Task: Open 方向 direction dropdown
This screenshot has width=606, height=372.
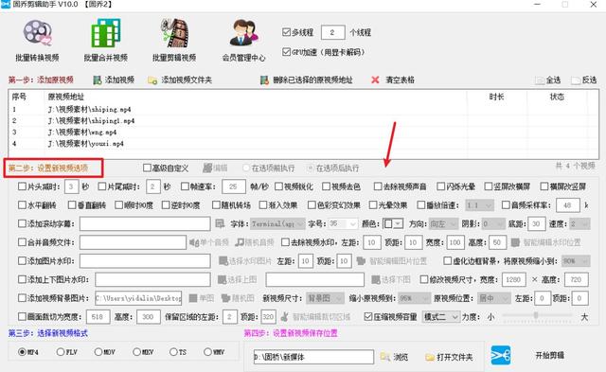Action: click(444, 223)
